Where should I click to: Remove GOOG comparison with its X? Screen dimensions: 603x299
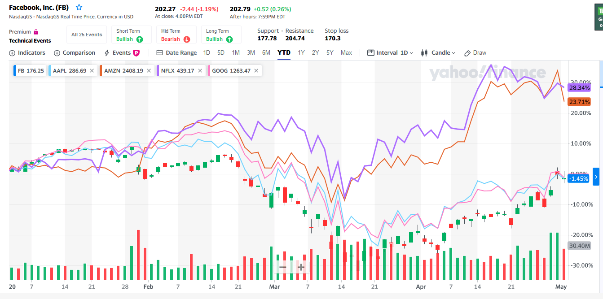pos(256,71)
